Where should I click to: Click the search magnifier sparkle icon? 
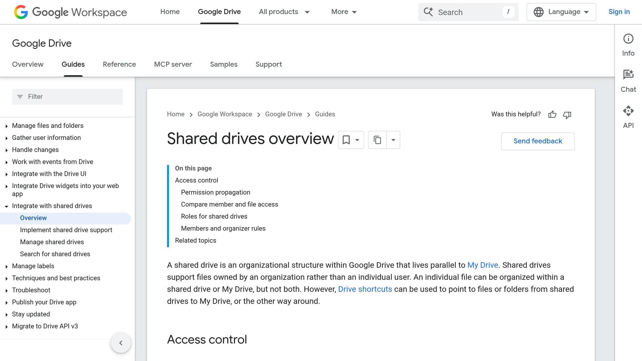[x=428, y=12]
